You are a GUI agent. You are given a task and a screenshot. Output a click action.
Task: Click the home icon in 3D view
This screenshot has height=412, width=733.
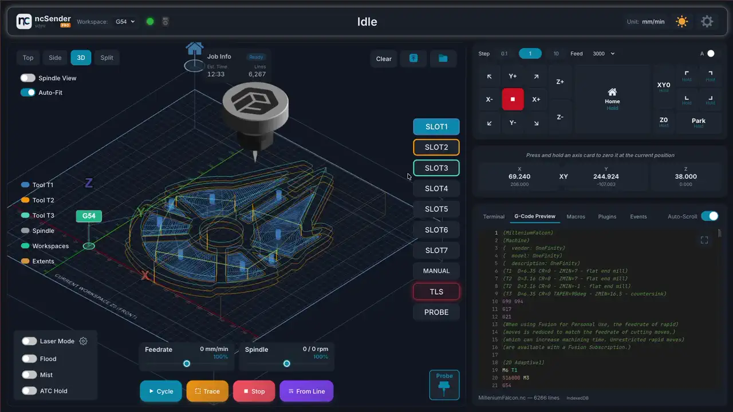[x=195, y=49]
